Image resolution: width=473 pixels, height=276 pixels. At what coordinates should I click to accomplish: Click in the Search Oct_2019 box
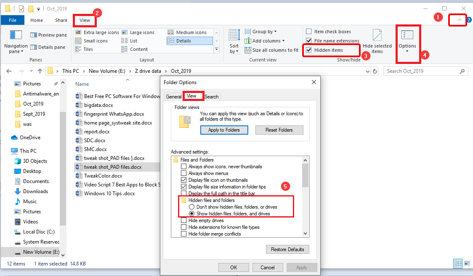point(425,71)
